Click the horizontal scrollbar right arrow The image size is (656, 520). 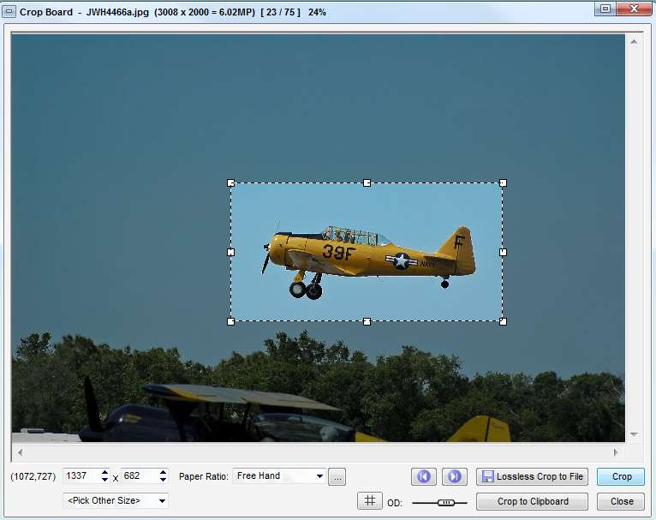pyautogui.click(x=616, y=452)
